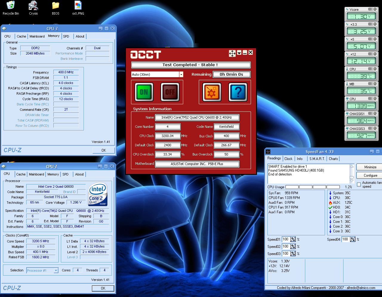Image resolution: width=382 pixels, height=297 pixels.
Task: Click the 'Found SAMSUNG HD403LJ' log line
Action: pyautogui.click(x=296, y=170)
